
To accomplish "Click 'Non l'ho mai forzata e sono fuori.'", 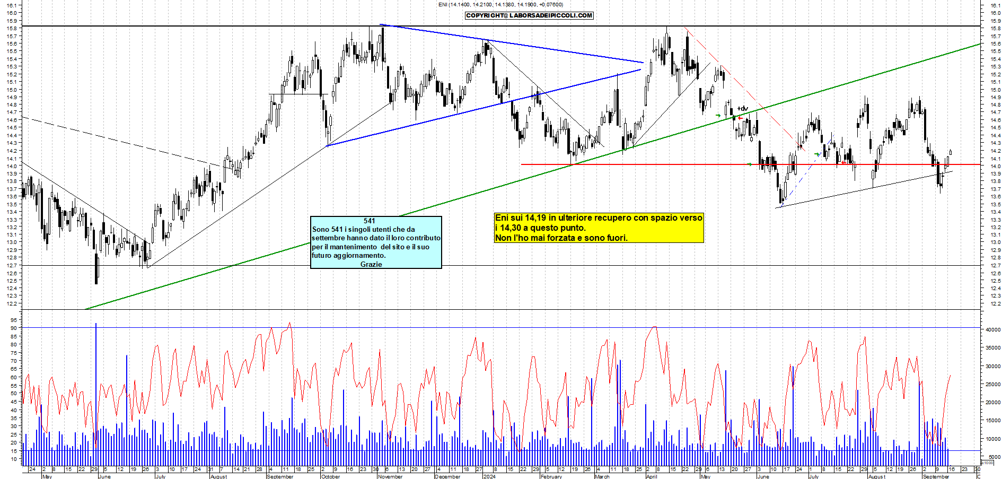I will (x=561, y=238).
